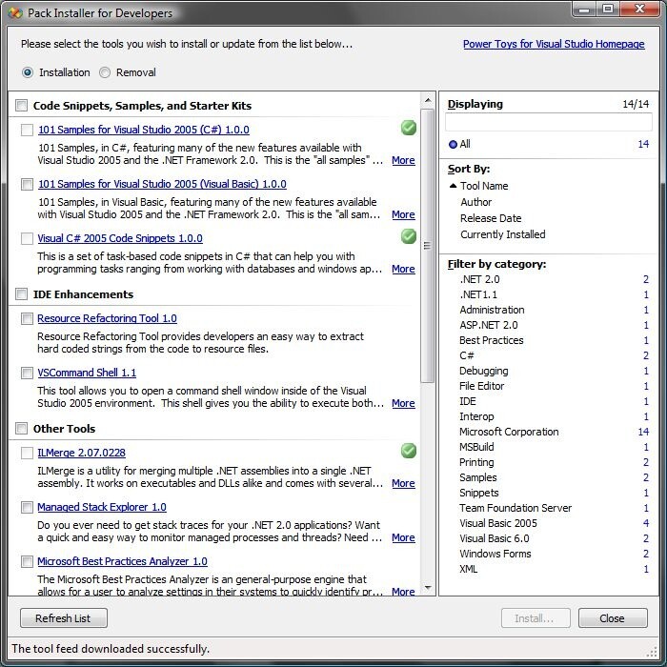Open Microsoft Best Practices Analyzer 1.0 link
The height and width of the screenshot is (667, 667).
pyautogui.click(x=122, y=561)
